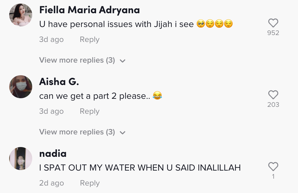Reply to nadia's comment
Viewport: 298px width, 193px height.
(89, 183)
